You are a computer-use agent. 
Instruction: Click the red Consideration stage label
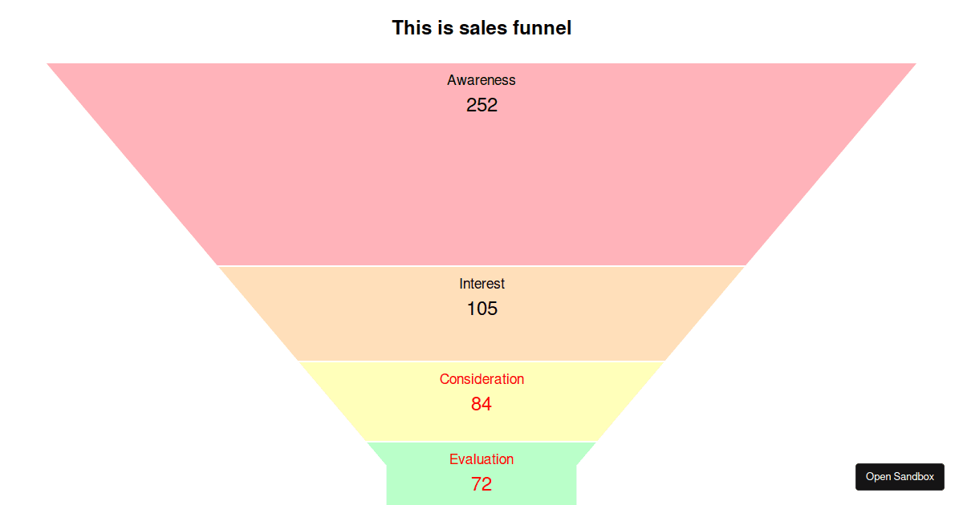tap(481, 379)
